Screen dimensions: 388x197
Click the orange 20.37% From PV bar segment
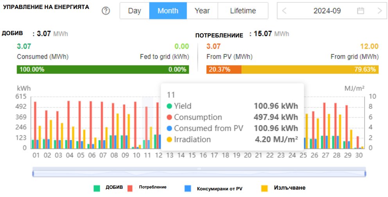click(x=224, y=69)
